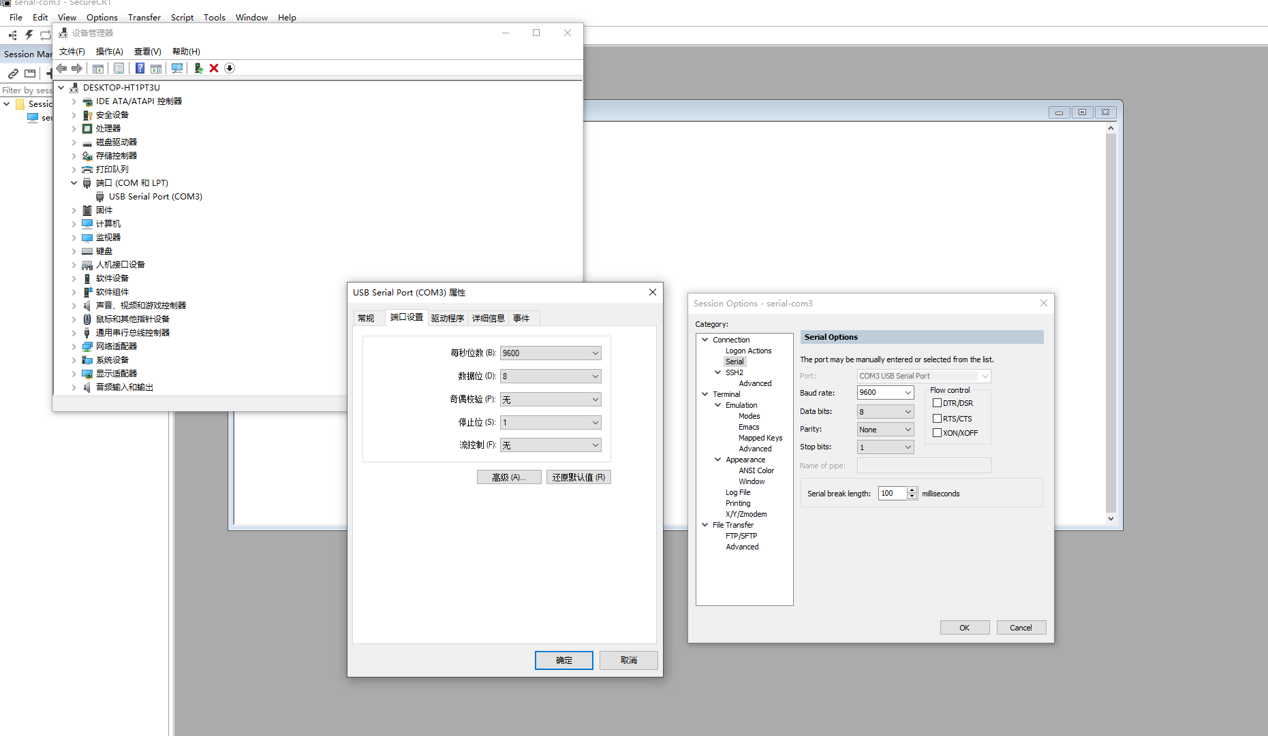This screenshot has height=736, width=1268.
Task: Select Mapped Keys in the Category tree
Action: pyautogui.click(x=760, y=438)
